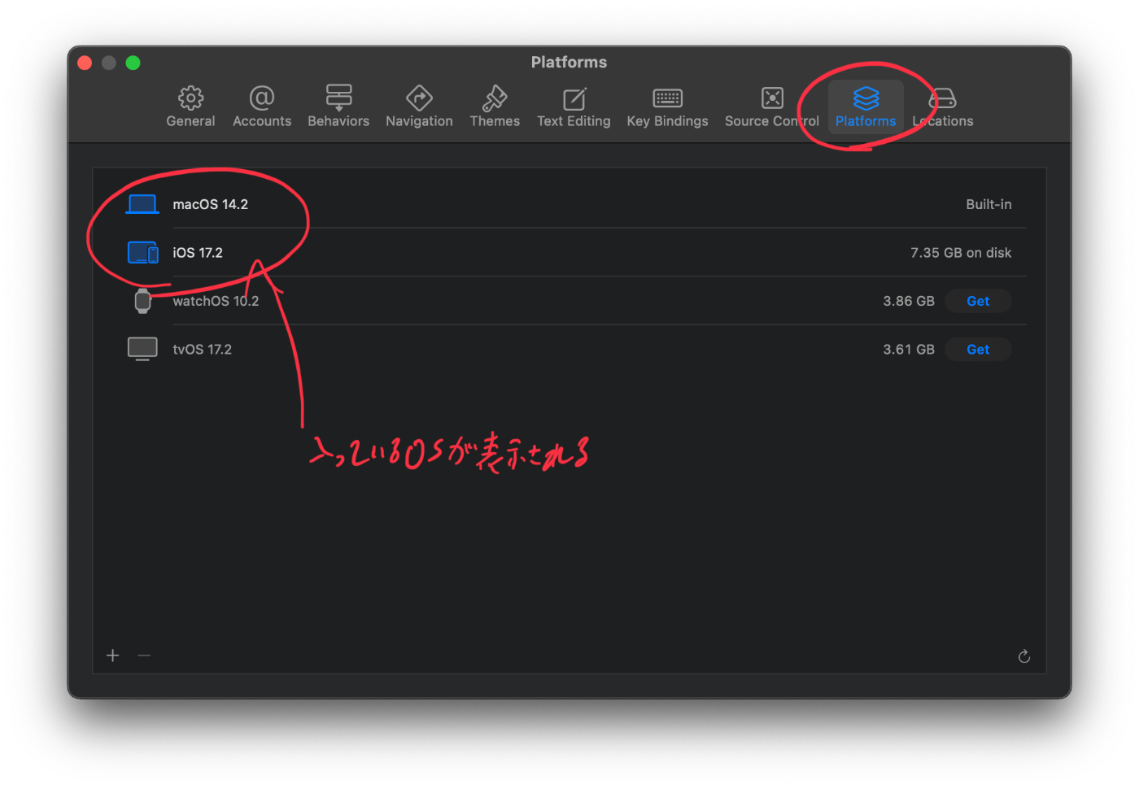
Task: Open the Key Bindings keyboard icon
Action: click(667, 98)
